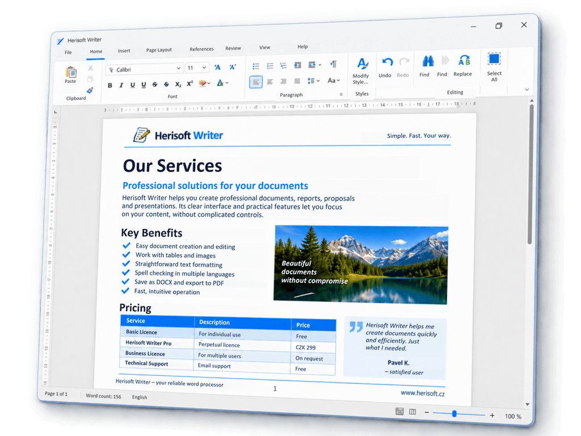
Task: Shrink font size with the smaller A icon
Action: 233,67
